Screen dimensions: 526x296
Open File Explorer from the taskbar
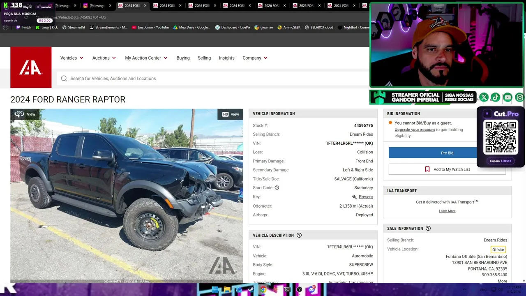(x=227, y=290)
